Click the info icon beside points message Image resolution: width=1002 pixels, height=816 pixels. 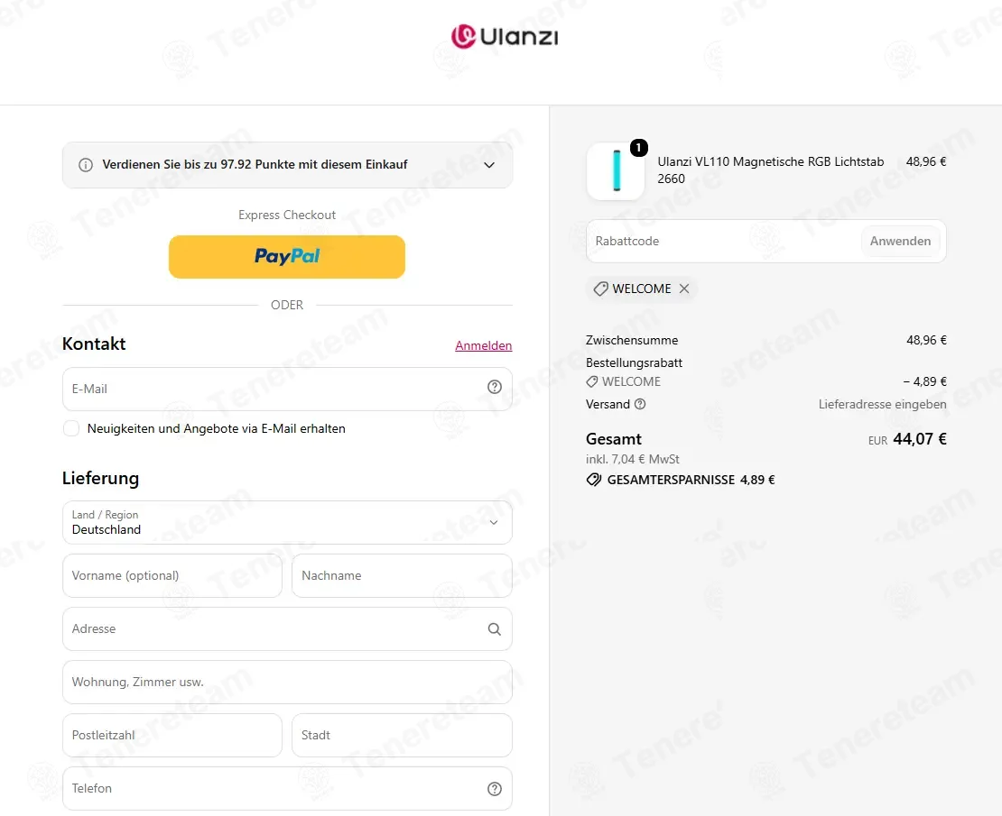pyautogui.click(x=86, y=165)
